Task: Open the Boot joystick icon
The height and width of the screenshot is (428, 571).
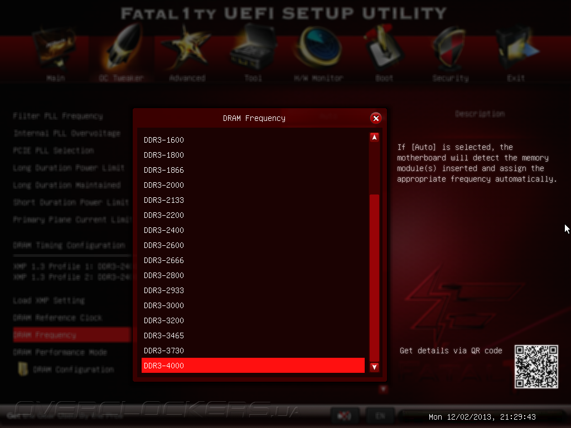Action: coord(384,47)
